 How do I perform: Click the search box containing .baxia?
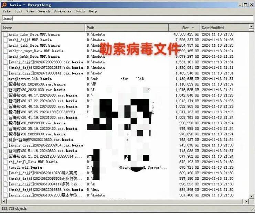click(127, 19)
